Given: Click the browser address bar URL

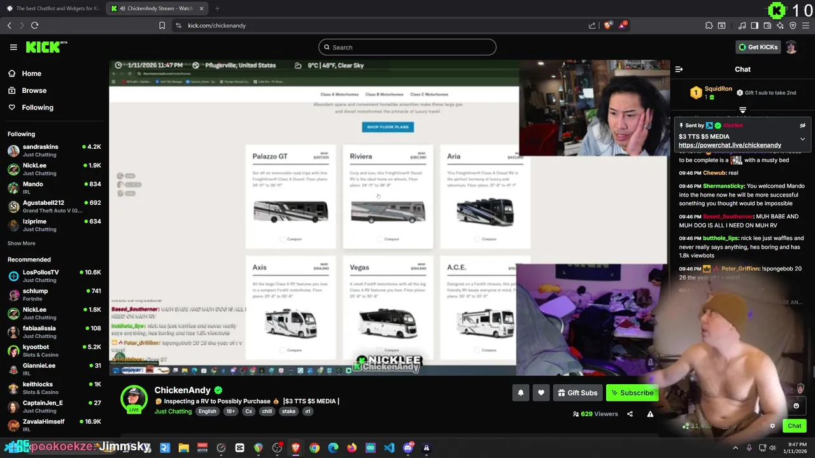Looking at the screenshot, I should pos(216,25).
